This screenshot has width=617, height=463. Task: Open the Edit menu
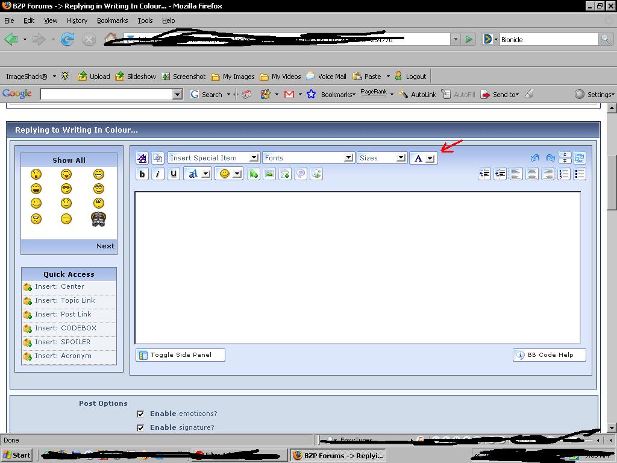click(29, 20)
